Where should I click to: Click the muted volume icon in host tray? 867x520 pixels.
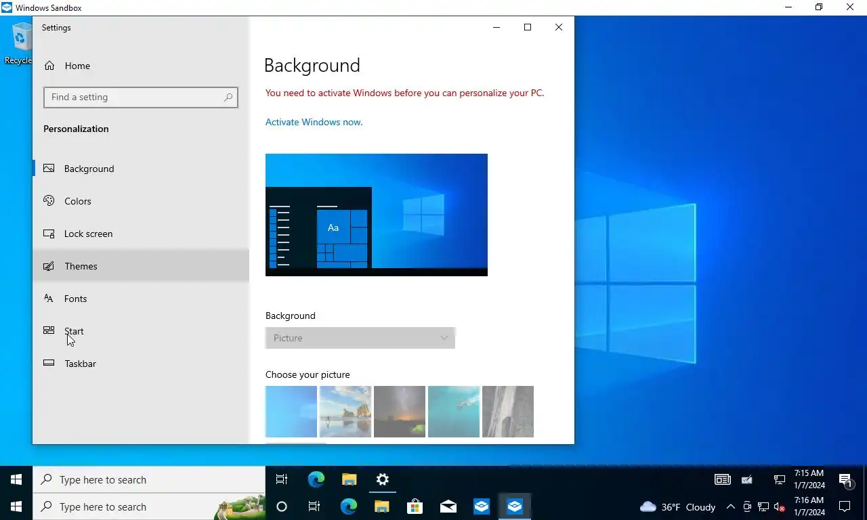(x=779, y=506)
